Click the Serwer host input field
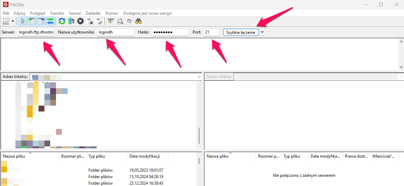The height and width of the screenshot is (186, 404). 36,32
